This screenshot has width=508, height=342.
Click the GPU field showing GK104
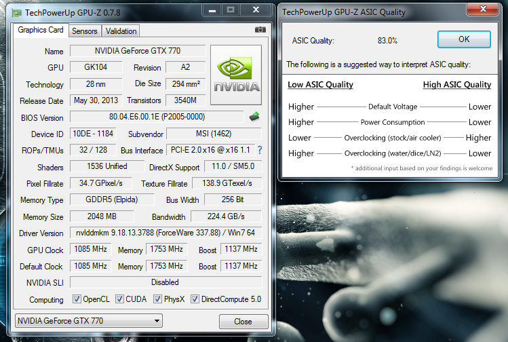click(x=96, y=67)
